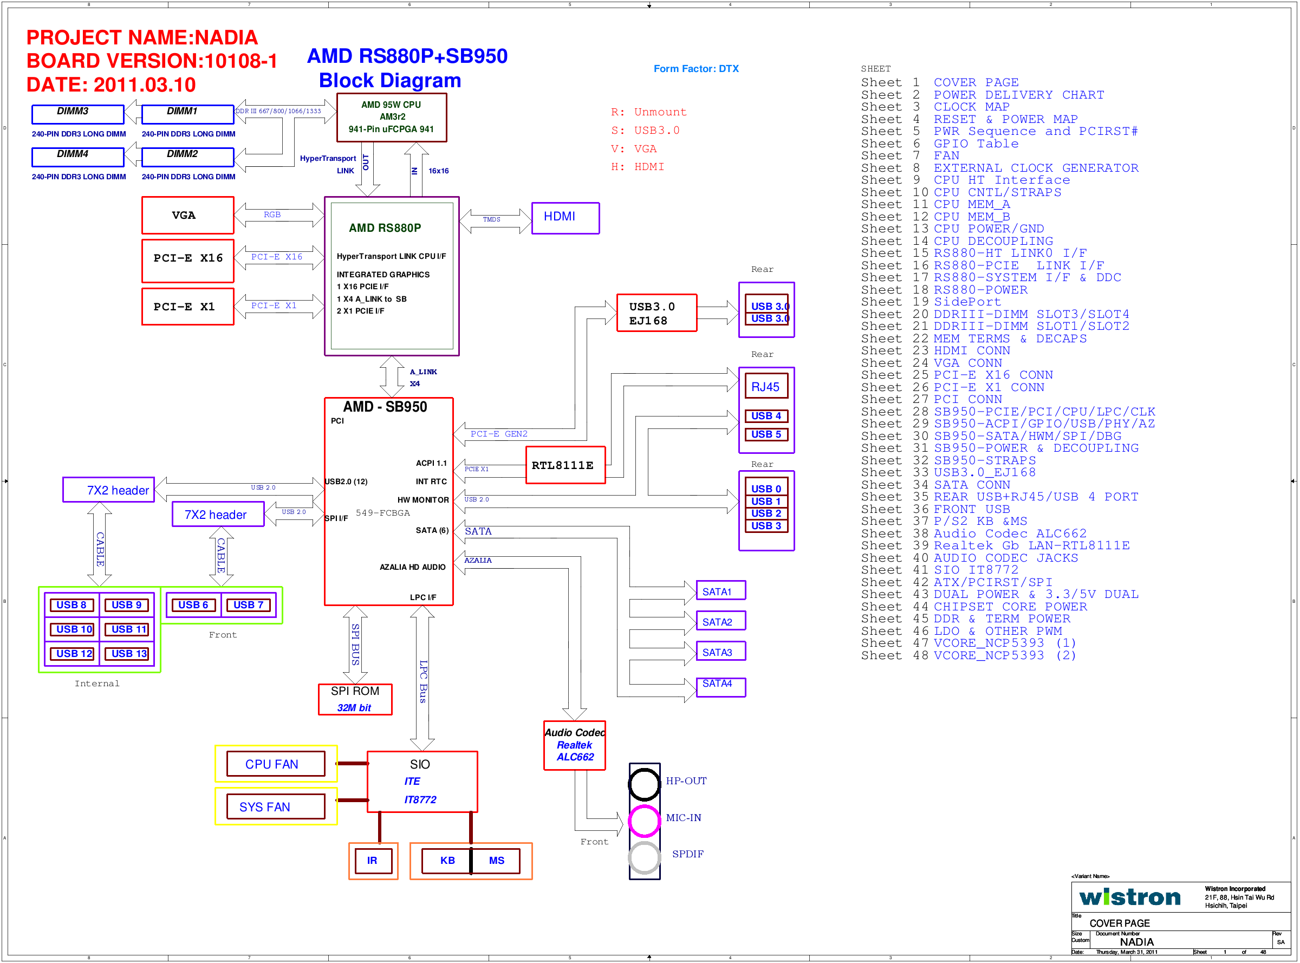Click the SPI ROM 32M bit box

click(355, 699)
